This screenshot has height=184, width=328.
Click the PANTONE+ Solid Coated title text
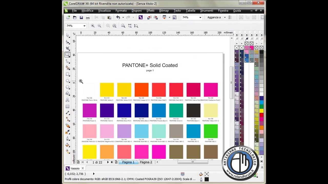pyautogui.click(x=150, y=65)
